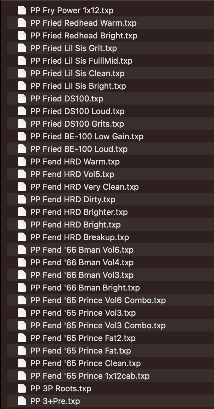Highlight PP Fend '65 Prince 1x12cab.txp row
The image size is (214, 409).
coord(90,376)
